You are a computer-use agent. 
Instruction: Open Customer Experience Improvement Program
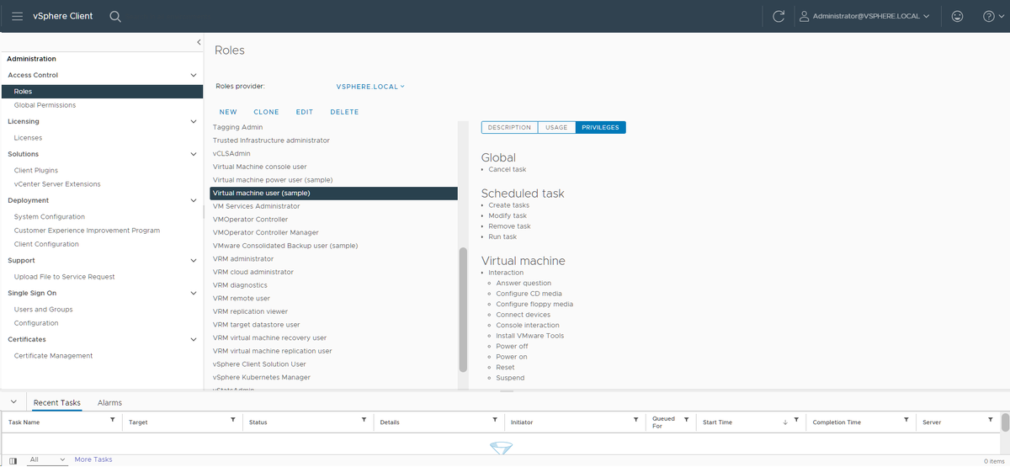87,231
